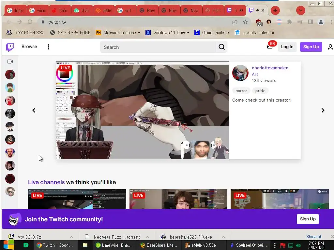Viewport: 334px width, 250px height.
Task: Open the Art category link
Action: (x=255, y=74)
